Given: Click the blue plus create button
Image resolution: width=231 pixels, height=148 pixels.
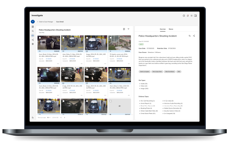Looking at the screenshot, I should point(33,22).
